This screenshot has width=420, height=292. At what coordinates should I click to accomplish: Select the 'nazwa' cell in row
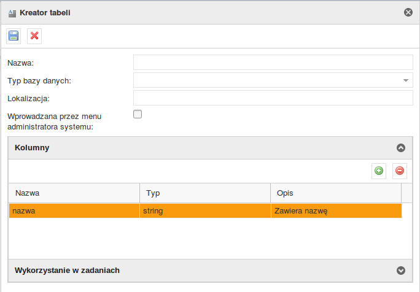click(x=74, y=211)
